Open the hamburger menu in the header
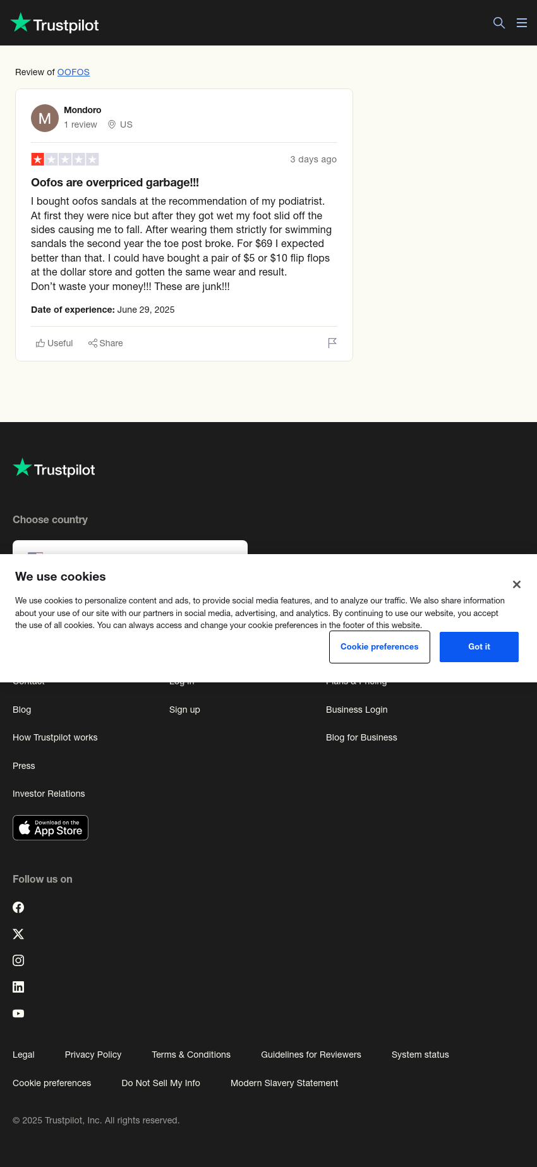The width and height of the screenshot is (537, 1167). (x=522, y=23)
